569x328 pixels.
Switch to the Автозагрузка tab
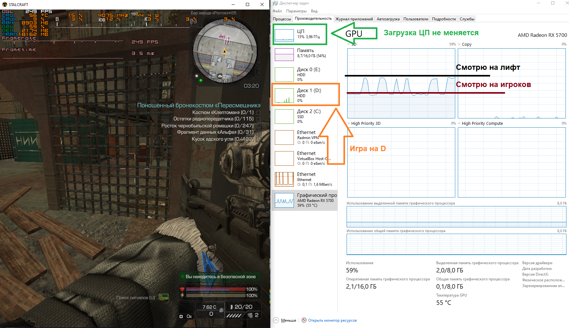(388, 19)
